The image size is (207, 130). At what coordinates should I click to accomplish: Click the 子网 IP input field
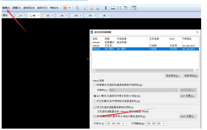click(116, 124)
